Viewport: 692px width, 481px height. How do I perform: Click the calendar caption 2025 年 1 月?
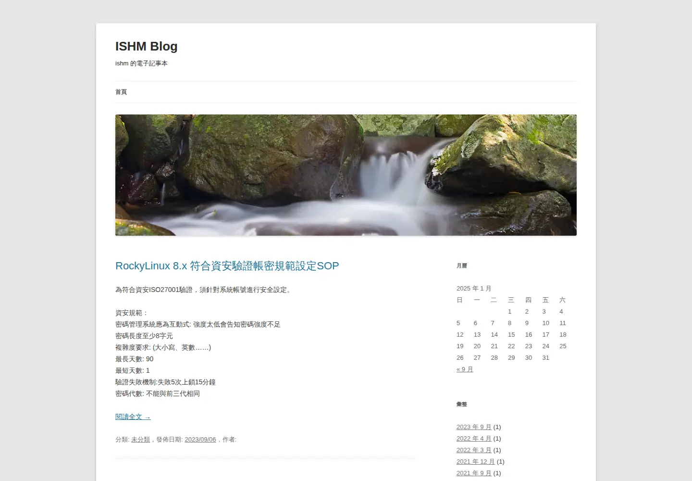474,289
